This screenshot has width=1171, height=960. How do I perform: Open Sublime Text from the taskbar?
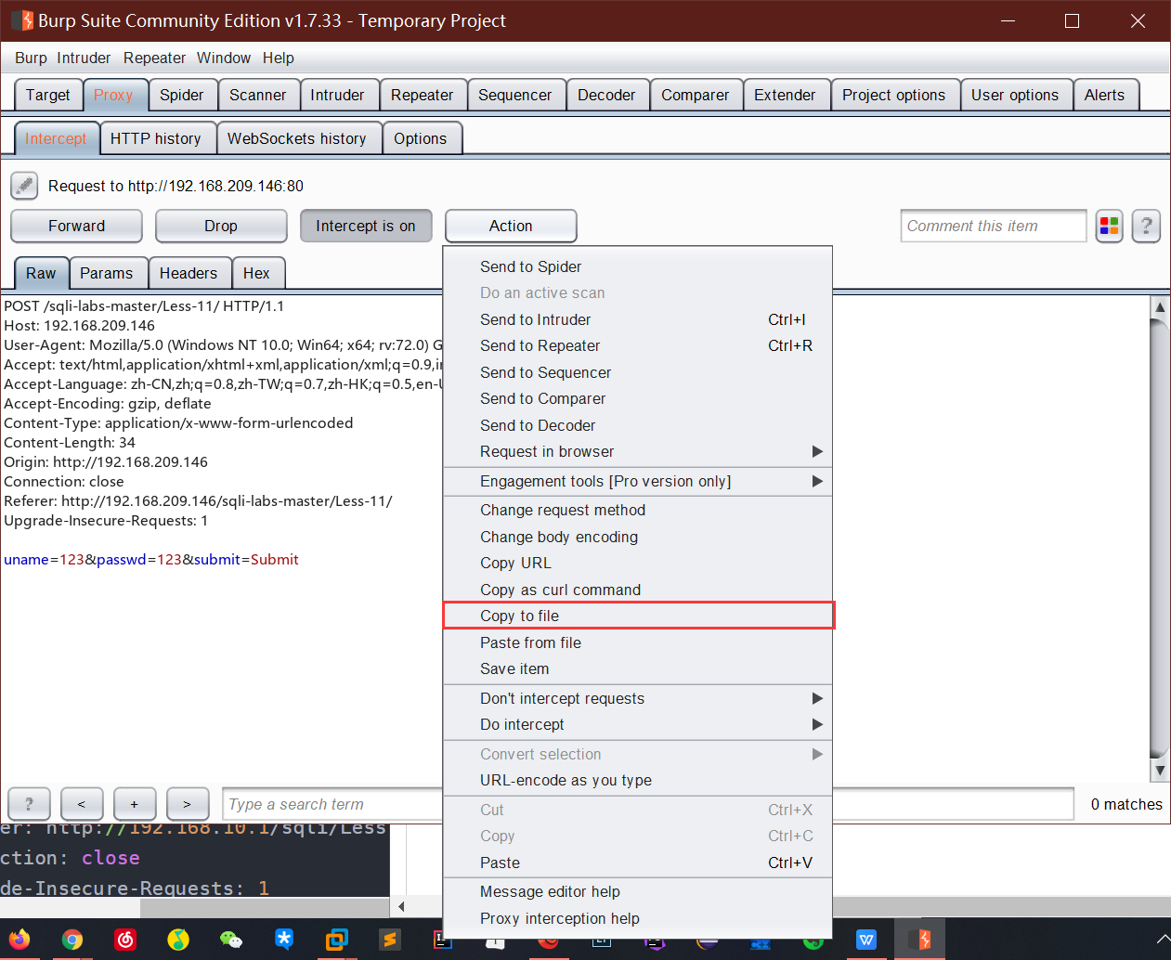(x=389, y=940)
